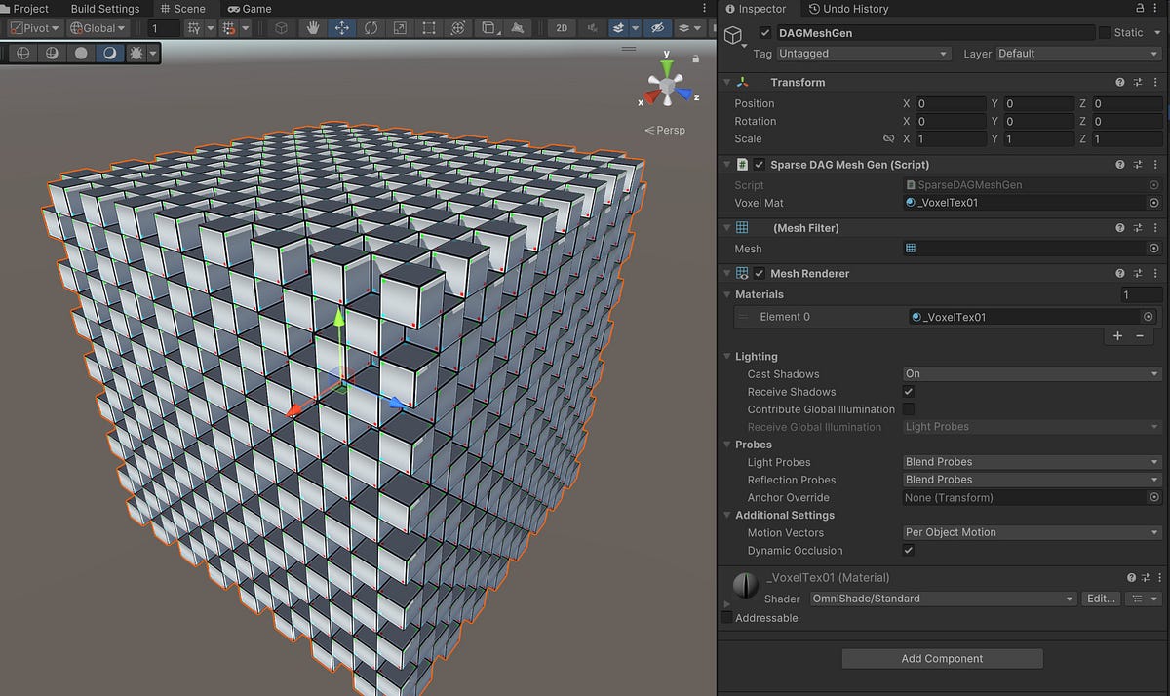Toggle the 2D scene view mode
The image size is (1170, 696).
coord(562,28)
